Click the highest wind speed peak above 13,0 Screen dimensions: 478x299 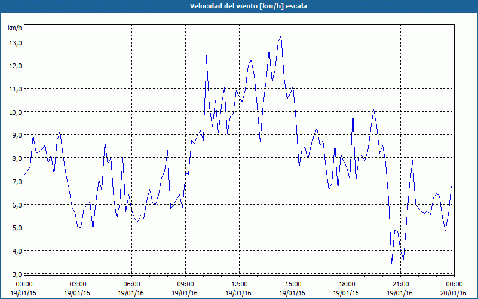(281, 36)
